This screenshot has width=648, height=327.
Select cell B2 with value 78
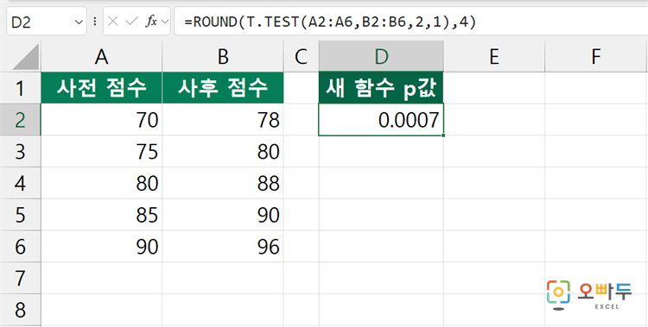click(x=223, y=120)
